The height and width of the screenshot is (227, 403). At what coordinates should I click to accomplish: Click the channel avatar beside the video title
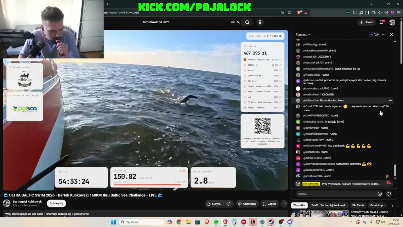click(7, 203)
